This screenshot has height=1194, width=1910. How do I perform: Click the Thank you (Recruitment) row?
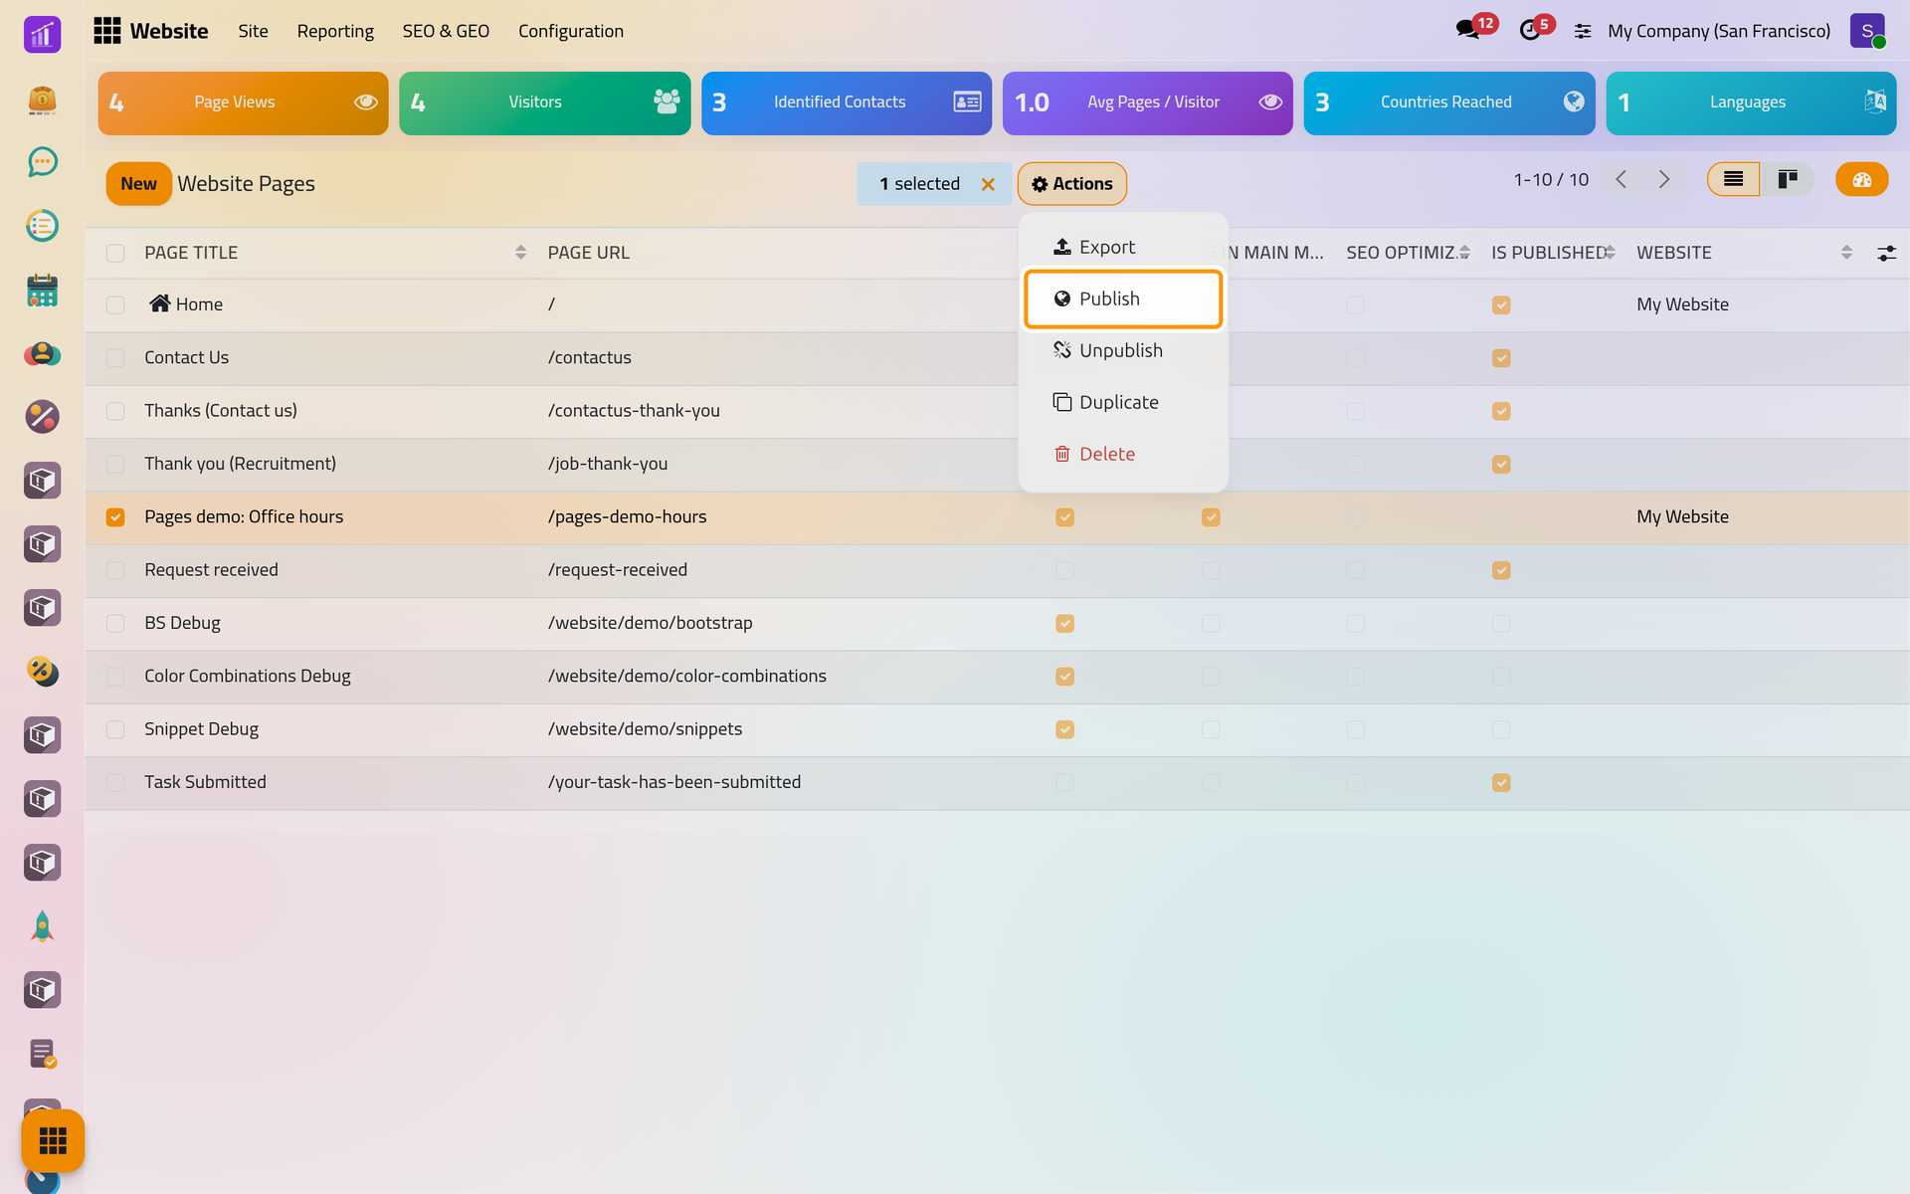click(x=997, y=464)
